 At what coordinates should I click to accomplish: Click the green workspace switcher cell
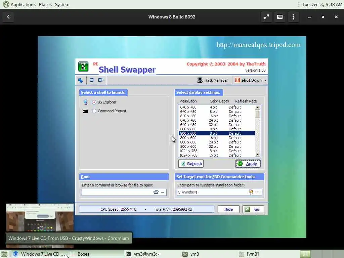click(x=305, y=254)
